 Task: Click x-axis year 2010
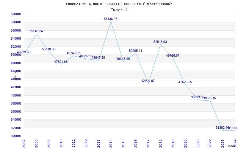(61, 144)
